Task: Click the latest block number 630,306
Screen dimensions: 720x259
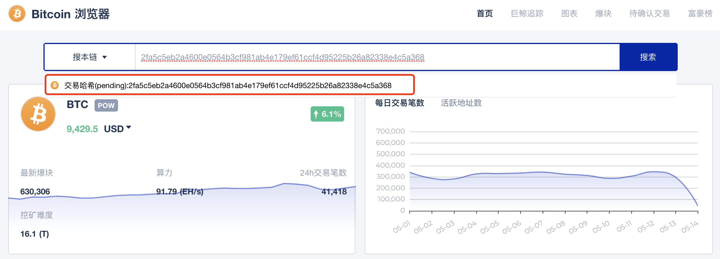Action: (35, 191)
